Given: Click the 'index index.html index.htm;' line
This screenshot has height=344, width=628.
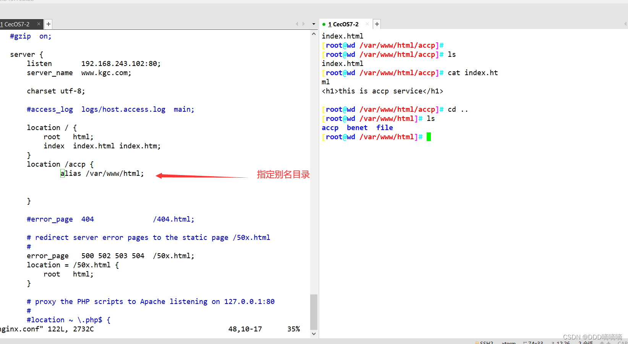Looking at the screenshot, I should pos(102,146).
